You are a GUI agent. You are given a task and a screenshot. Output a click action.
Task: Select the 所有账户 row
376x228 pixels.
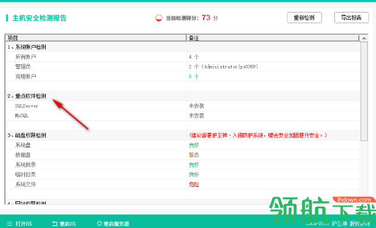(183, 57)
